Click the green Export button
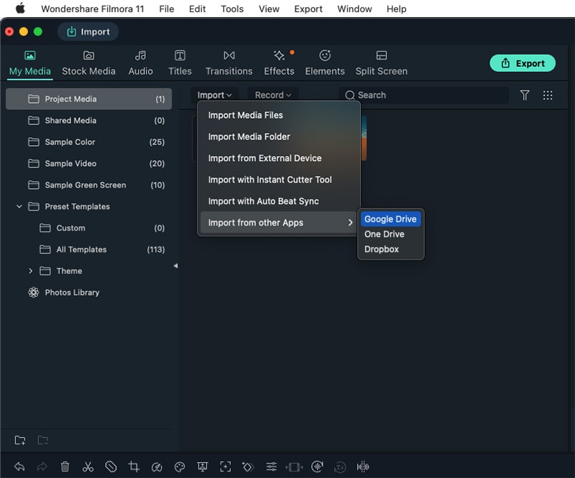The height and width of the screenshot is (478, 575). pos(523,63)
